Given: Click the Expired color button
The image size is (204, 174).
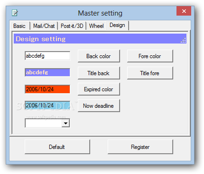Looking at the screenshot, I should tap(99, 89).
